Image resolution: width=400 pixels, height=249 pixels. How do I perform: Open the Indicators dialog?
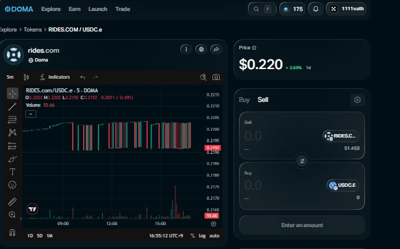click(55, 77)
